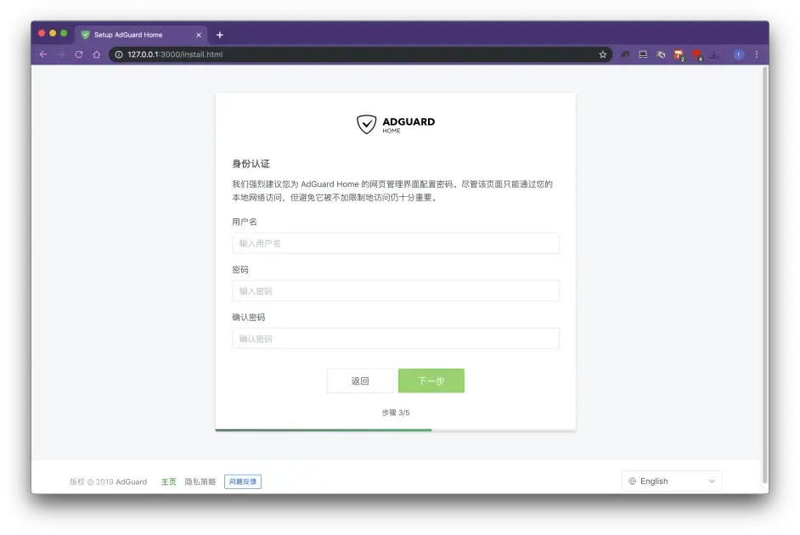This screenshot has height=535, width=800.
Task: Open the 隐私策略 privacy policy link
Action: (x=200, y=481)
